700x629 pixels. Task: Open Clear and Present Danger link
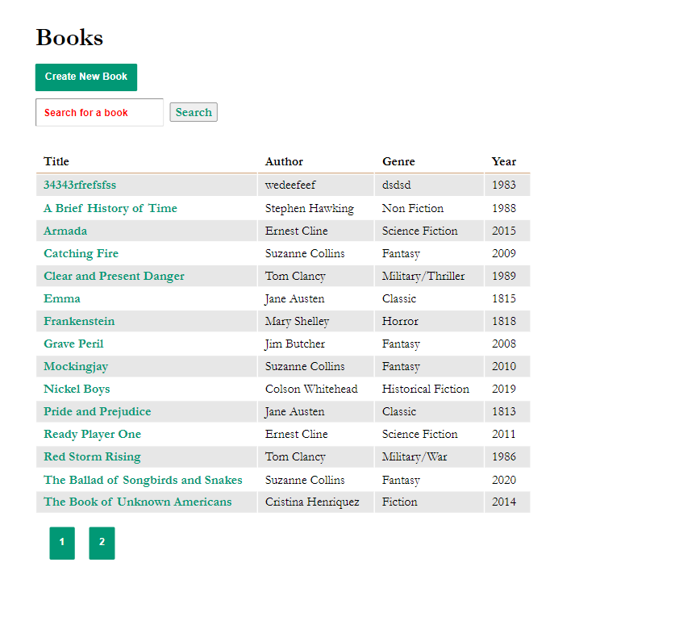[x=114, y=277]
